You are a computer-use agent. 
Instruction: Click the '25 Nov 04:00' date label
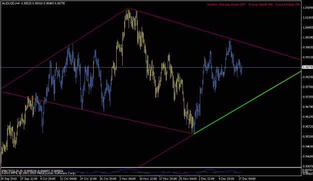188,178
